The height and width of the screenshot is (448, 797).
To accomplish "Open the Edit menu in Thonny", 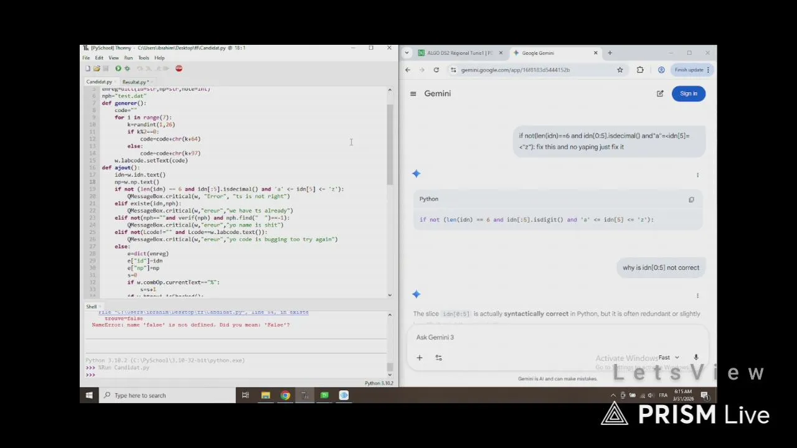I will pos(99,58).
